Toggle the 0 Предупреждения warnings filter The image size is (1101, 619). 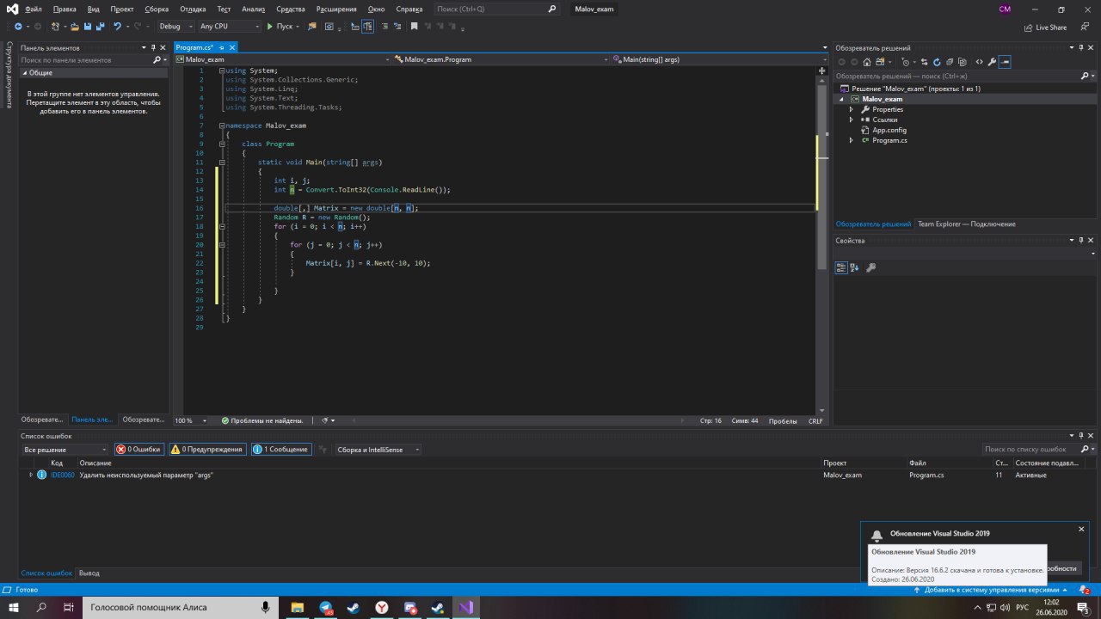pos(207,449)
